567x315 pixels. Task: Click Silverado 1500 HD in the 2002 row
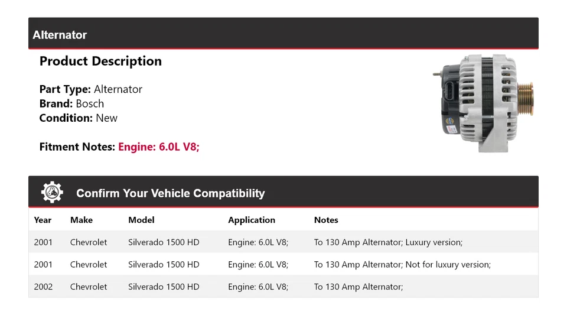click(164, 287)
